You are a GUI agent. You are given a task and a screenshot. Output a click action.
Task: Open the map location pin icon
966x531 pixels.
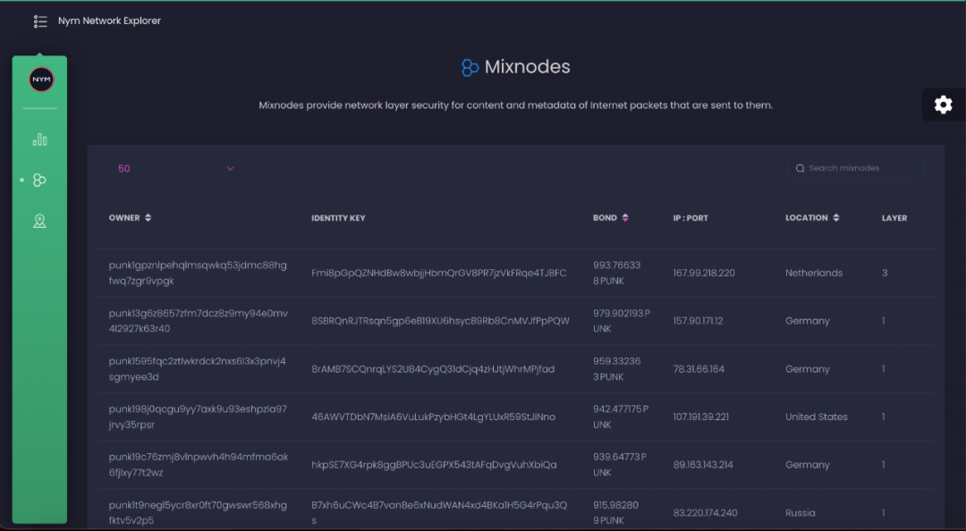pos(39,221)
